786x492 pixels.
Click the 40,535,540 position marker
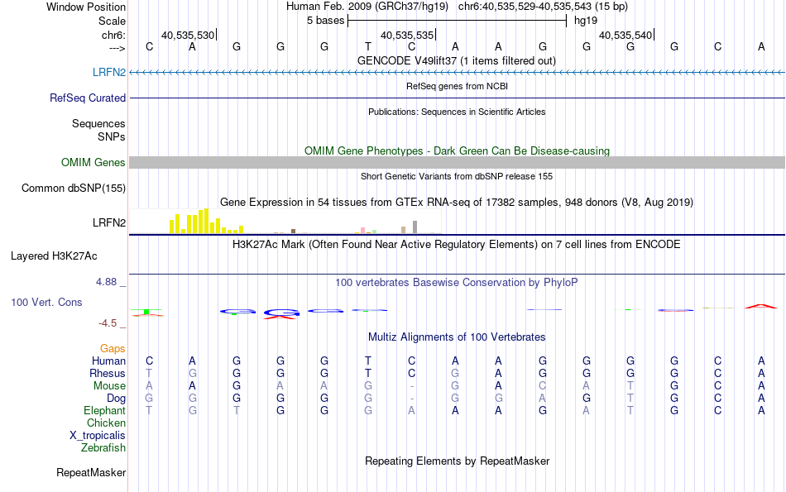(625, 35)
